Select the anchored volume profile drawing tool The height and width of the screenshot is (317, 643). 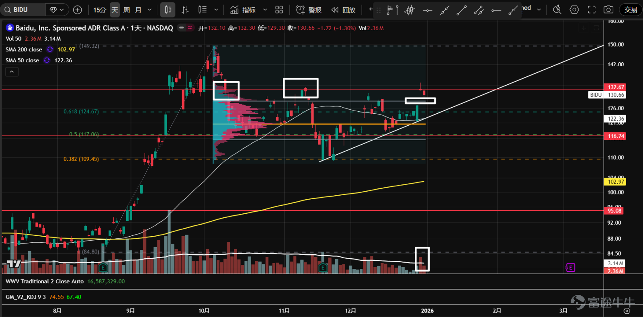[x=392, y=10]
